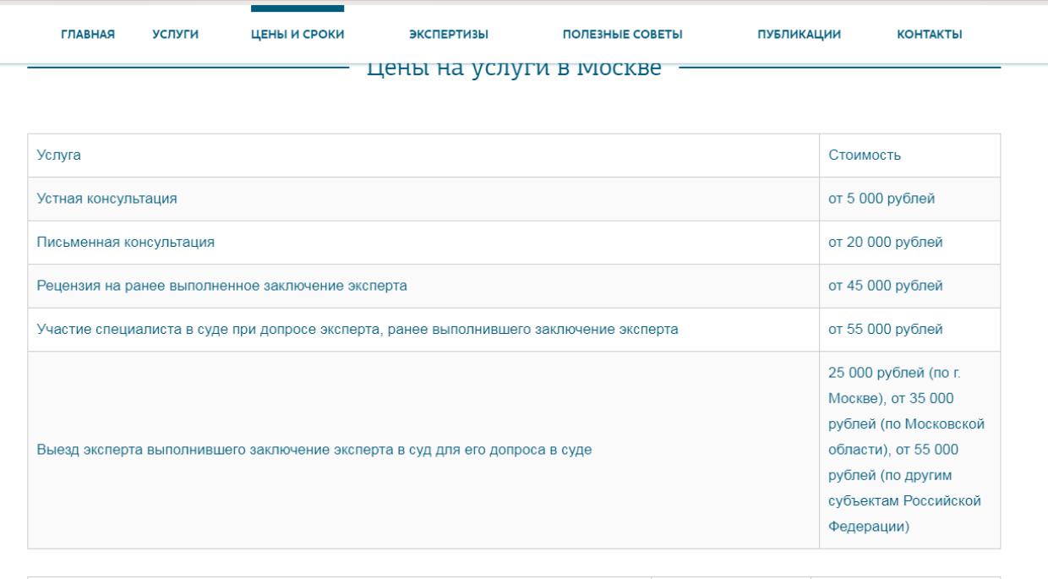Click the от 55 000 рублей price cell
The width and height of the screenshot is (1048, 579).
[x=885, y=330]
